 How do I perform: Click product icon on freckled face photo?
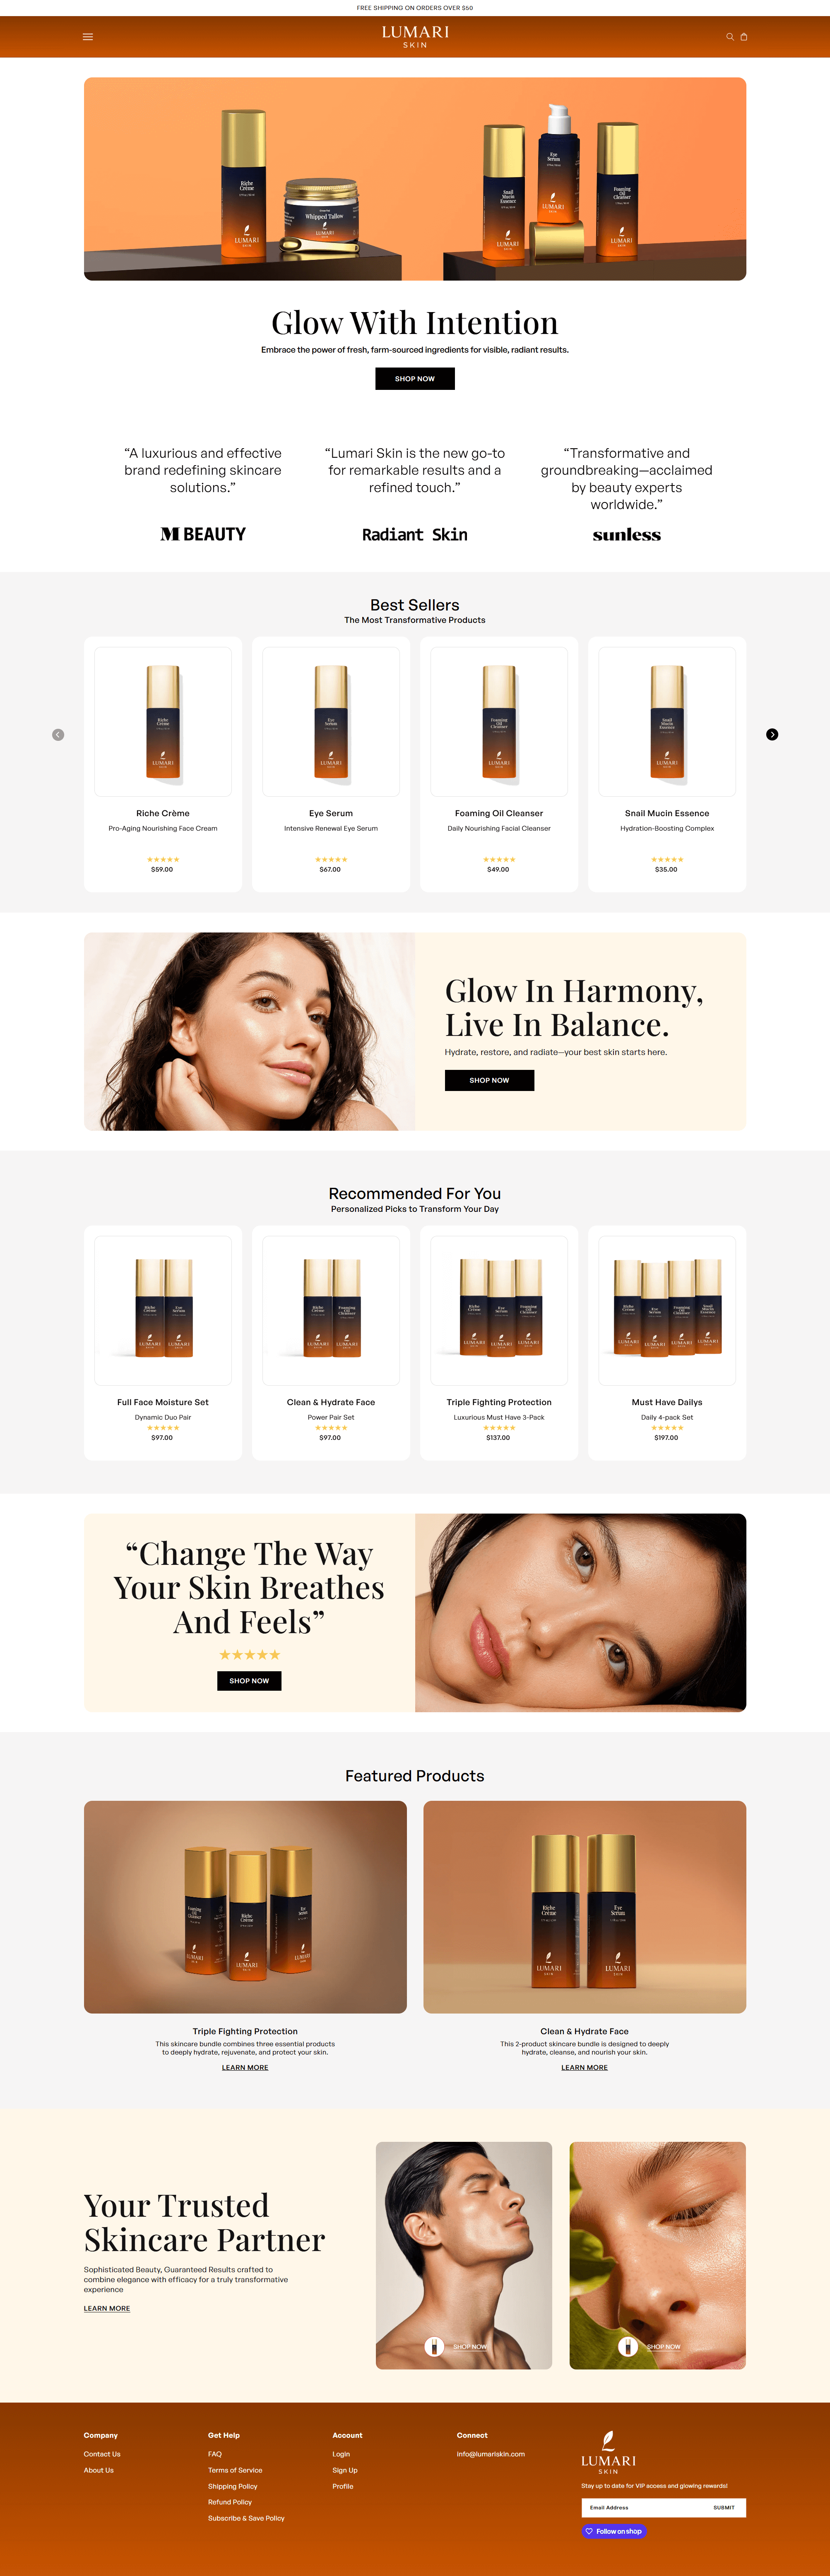628,2346
